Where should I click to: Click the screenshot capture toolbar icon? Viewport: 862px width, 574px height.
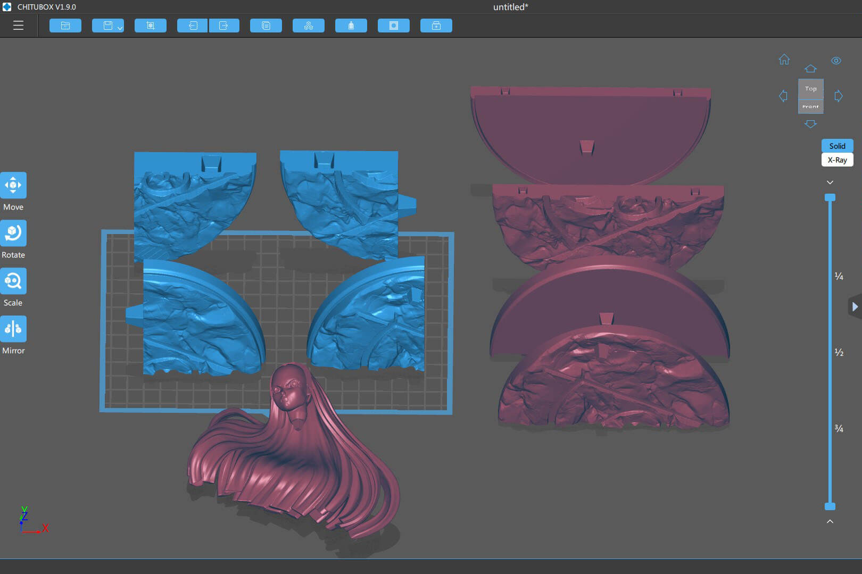pyautogui.click(x=151, y=26)
